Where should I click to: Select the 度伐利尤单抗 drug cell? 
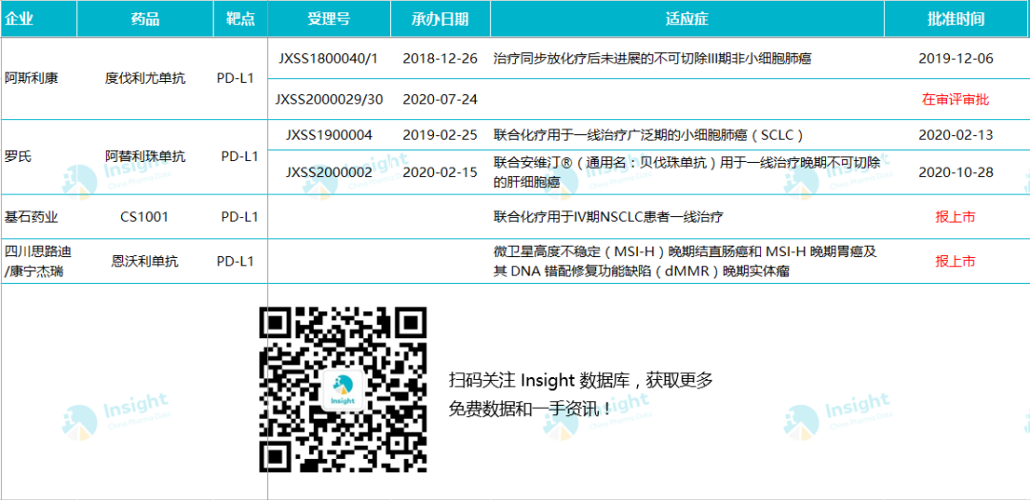[x=145, y=79]
